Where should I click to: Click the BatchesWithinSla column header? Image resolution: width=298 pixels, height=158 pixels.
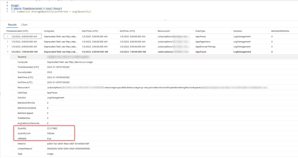coord(280,31)
